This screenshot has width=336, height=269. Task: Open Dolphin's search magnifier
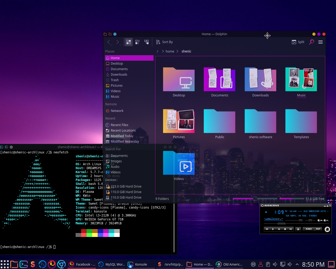click(312, 42)
